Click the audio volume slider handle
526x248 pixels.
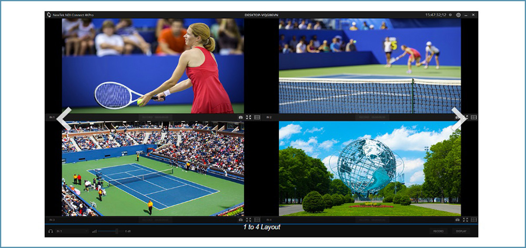[117, 231]
